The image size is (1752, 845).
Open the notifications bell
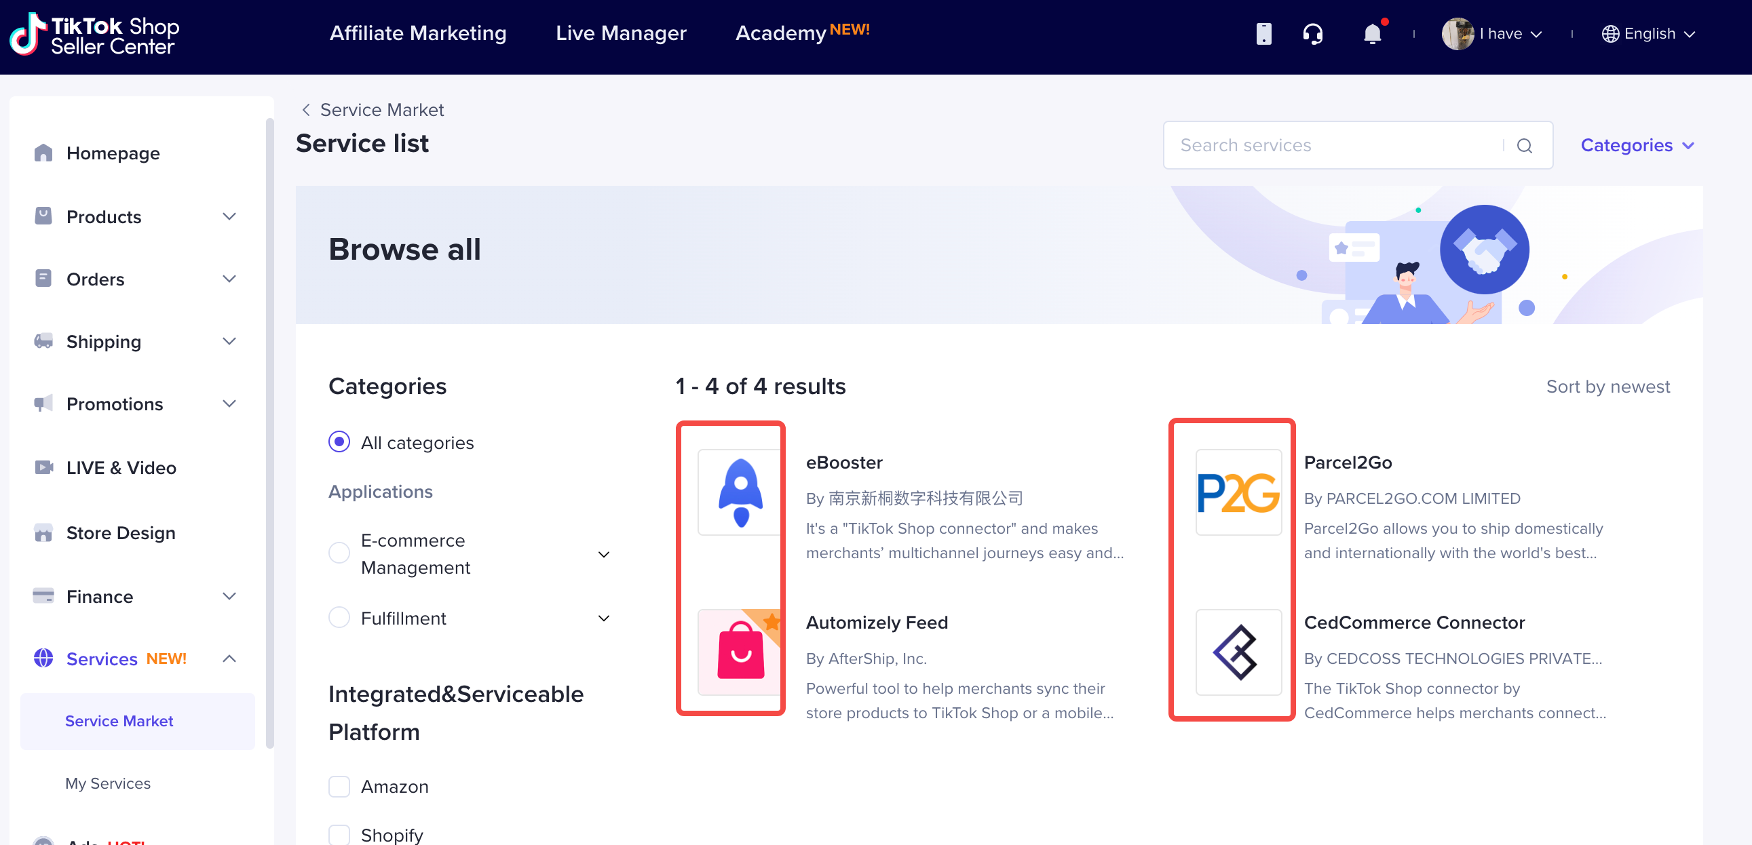[x=1372, y=33]
